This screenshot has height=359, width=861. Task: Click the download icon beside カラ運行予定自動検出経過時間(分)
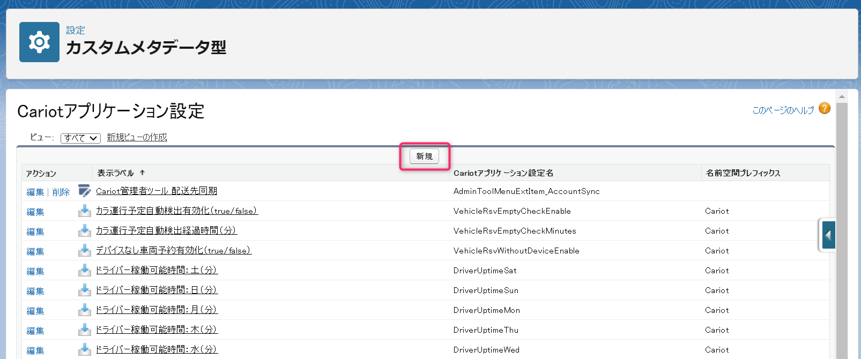[84, 230]
